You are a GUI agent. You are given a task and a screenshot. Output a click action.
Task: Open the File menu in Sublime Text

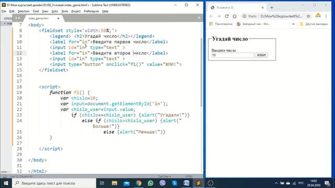click(4, 11)
